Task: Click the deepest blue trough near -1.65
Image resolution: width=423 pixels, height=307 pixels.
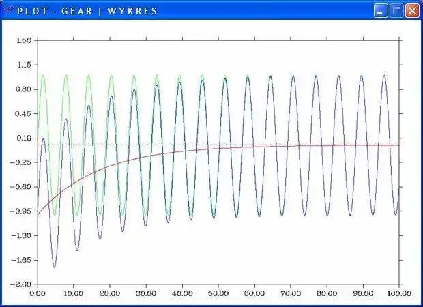Action: pos(55,266)
